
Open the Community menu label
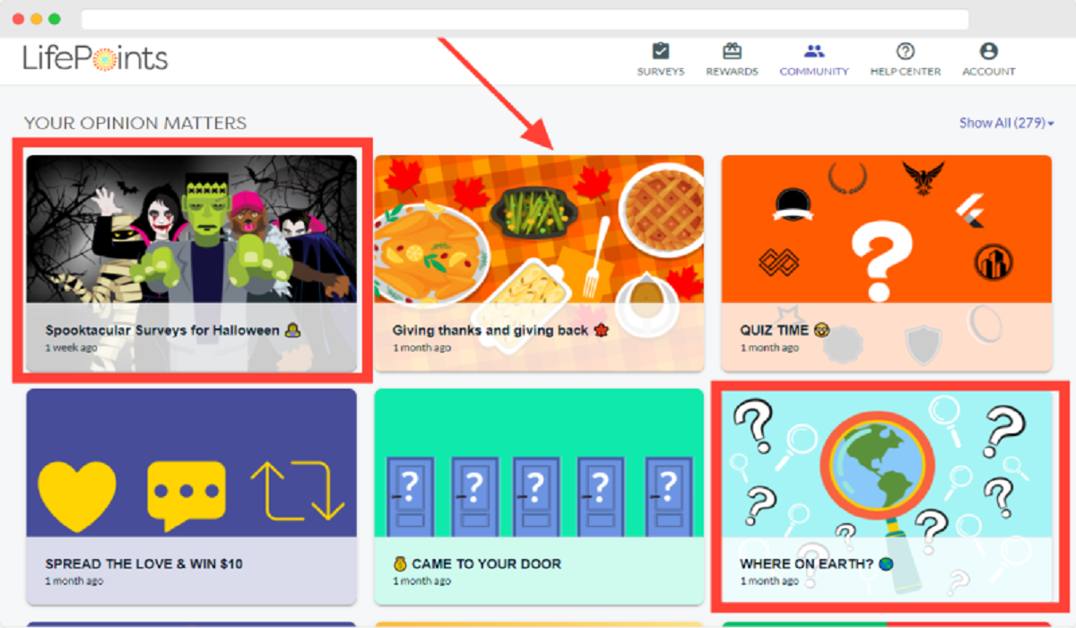(813, 72)
